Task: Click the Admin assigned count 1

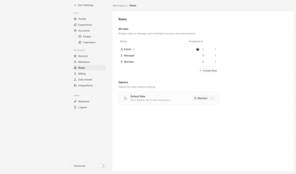Action: 203,49
